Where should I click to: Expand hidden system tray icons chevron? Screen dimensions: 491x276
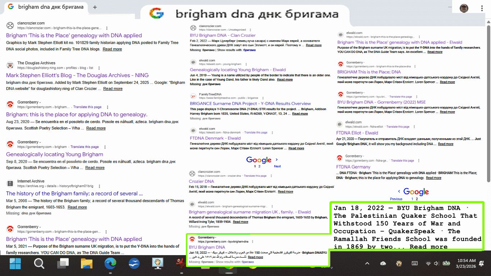(367, 263)
